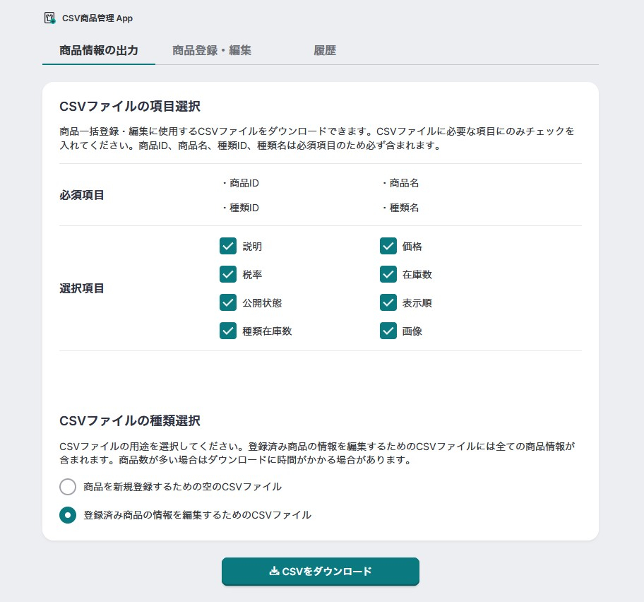Select the 空のCSVファイル radio button

(x=68, y=487)
